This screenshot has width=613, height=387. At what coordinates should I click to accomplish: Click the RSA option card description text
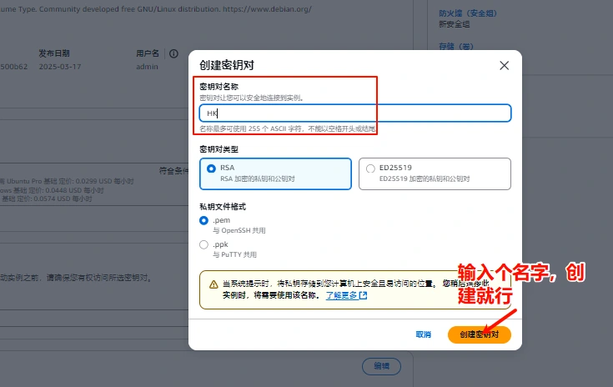pos(257,178)
